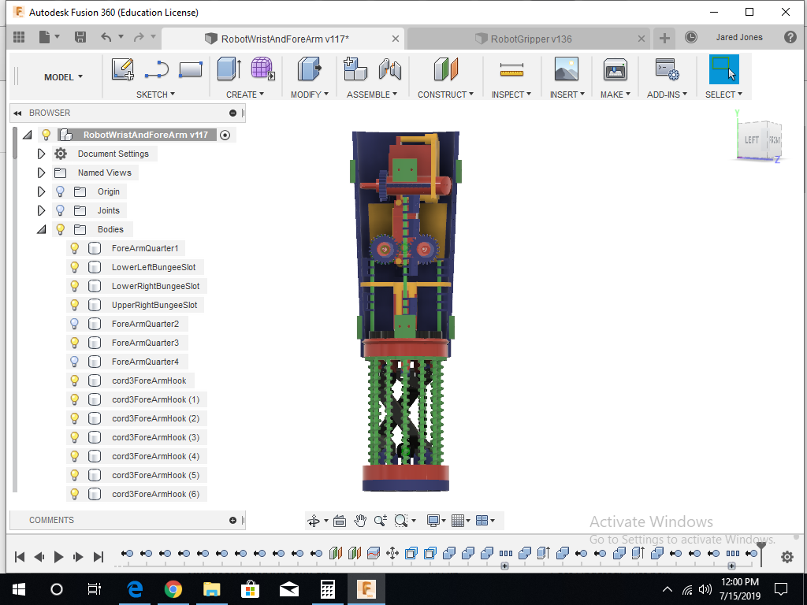Click the Save icon
The height and width of the screenshot is (605, 807).
80,37
